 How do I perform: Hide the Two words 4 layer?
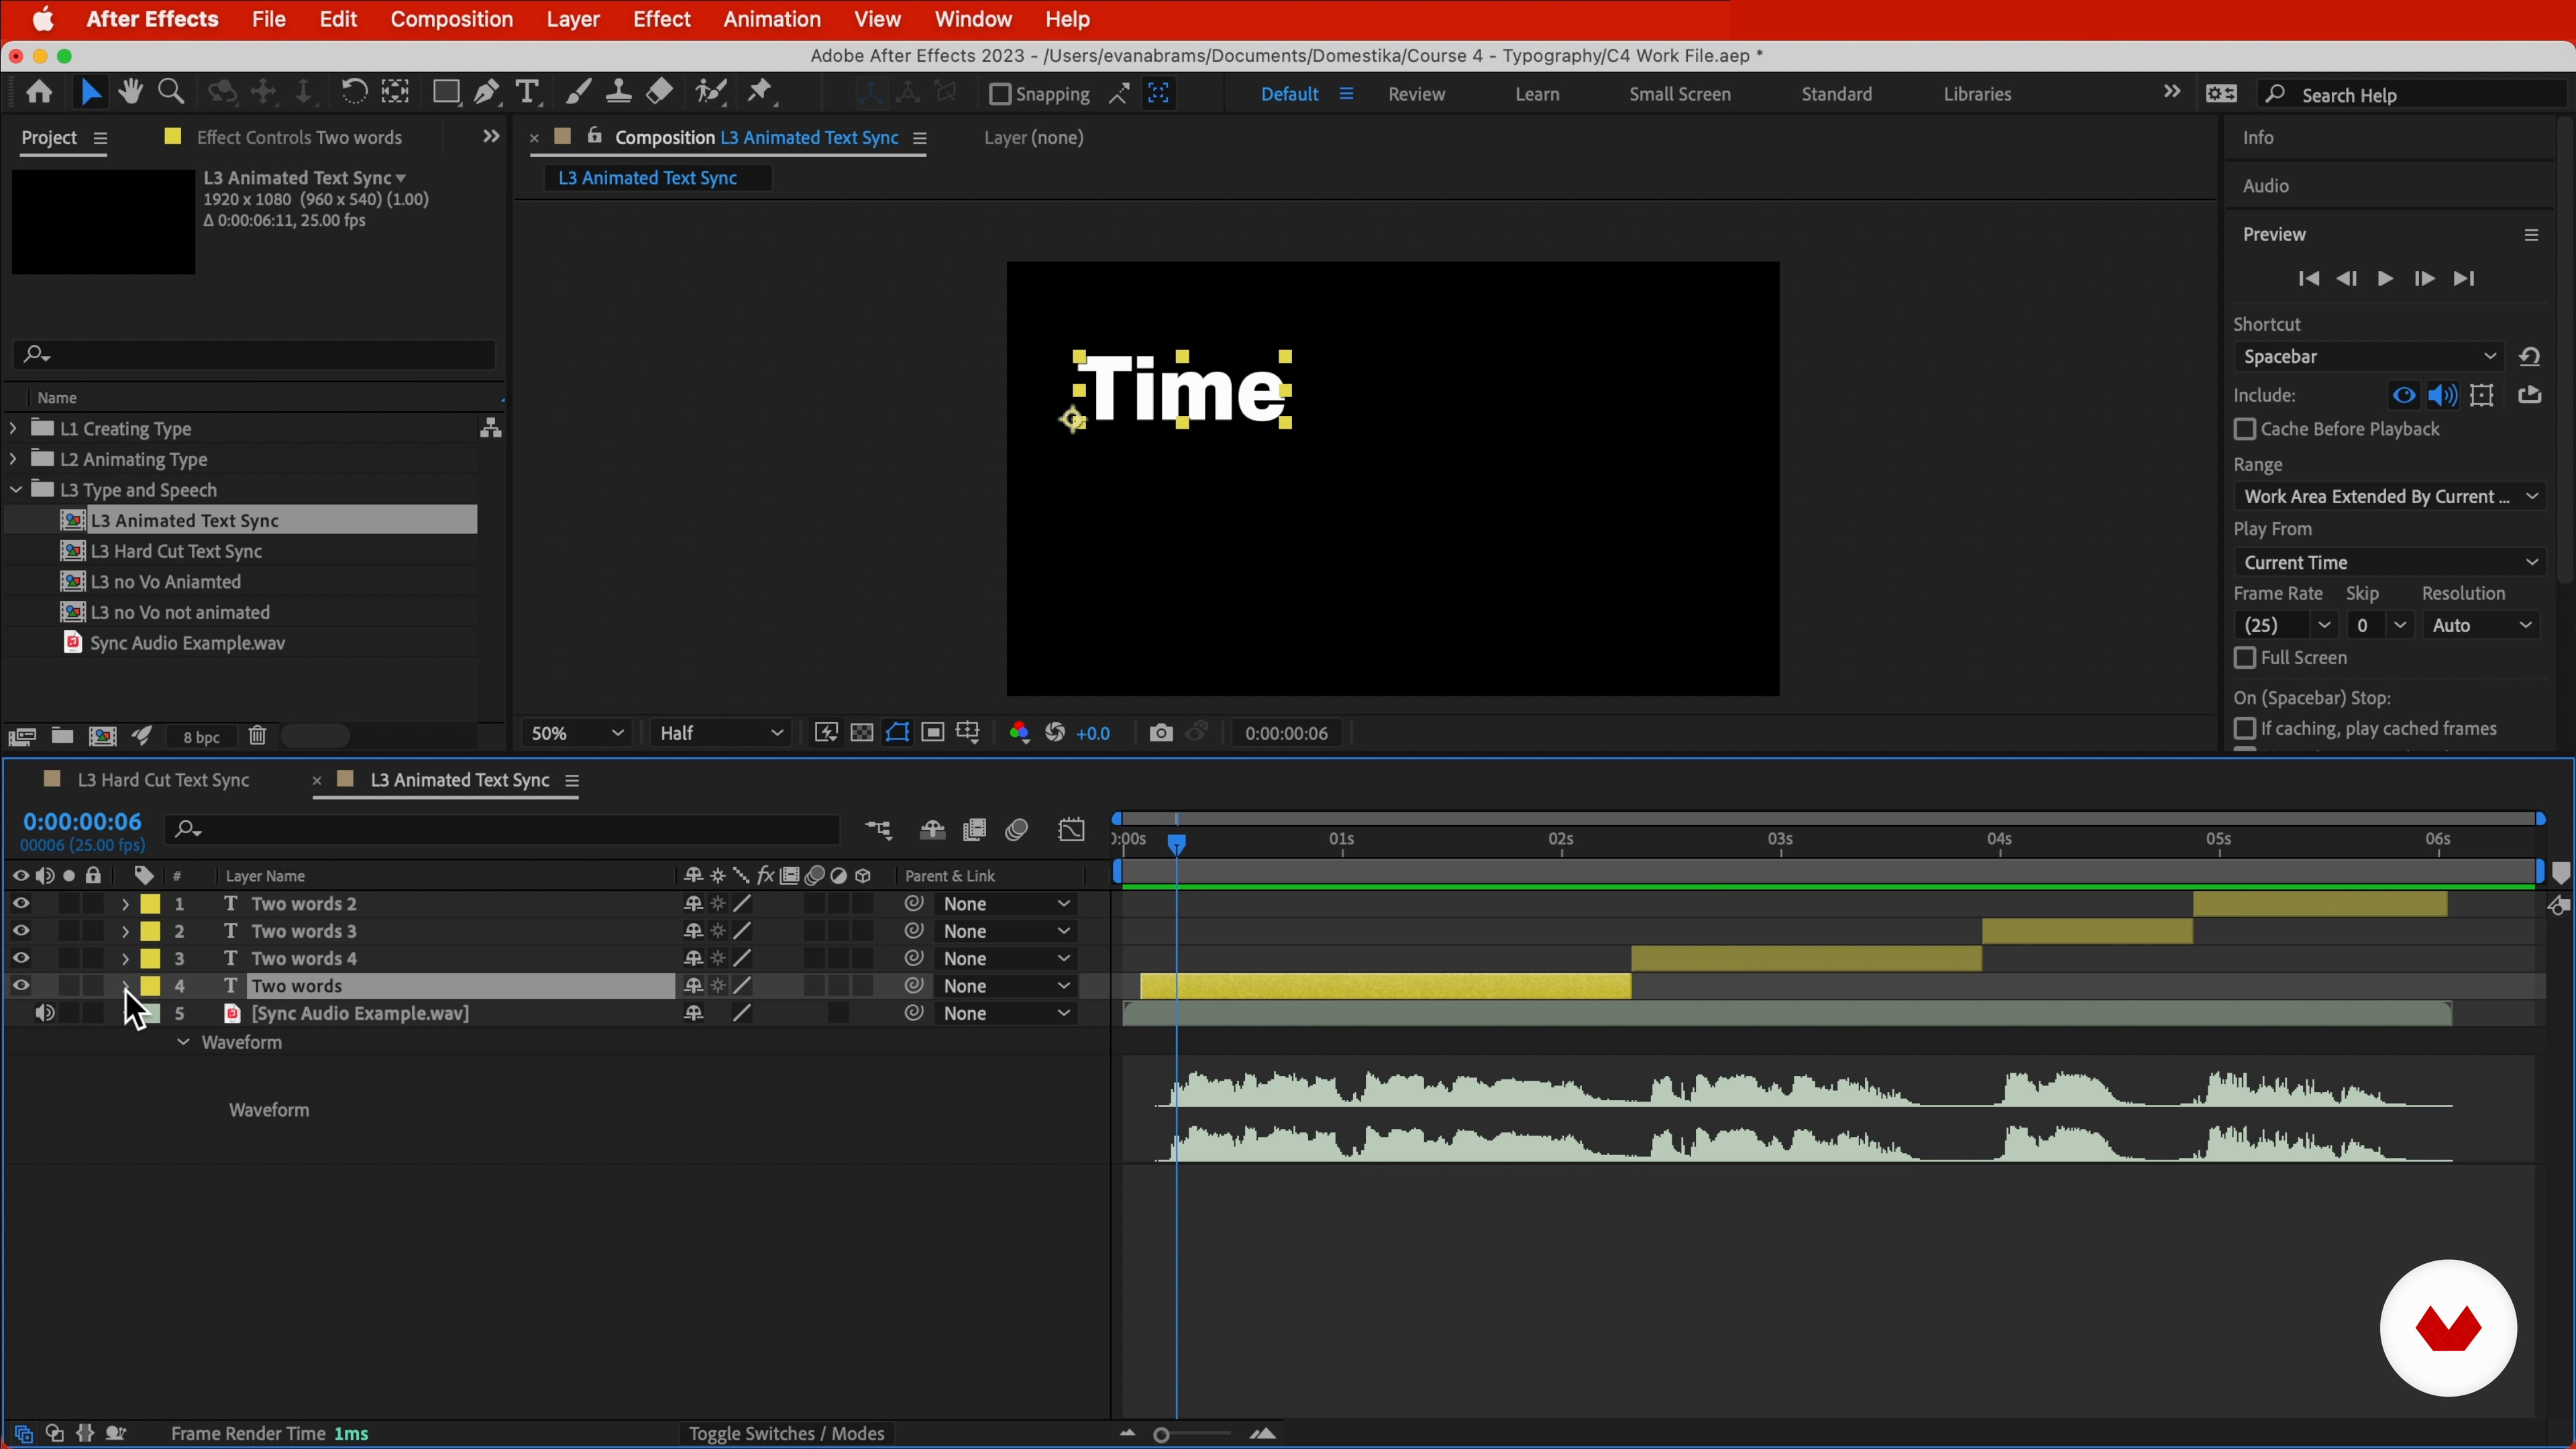(21, 958)
